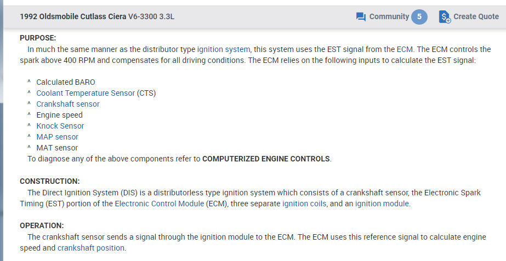Image resolution: width=506 pixels, height=261 pixels.
Task: Open the Electronic Control Module link
Action: pyautogui.click(x=159, y=204)
